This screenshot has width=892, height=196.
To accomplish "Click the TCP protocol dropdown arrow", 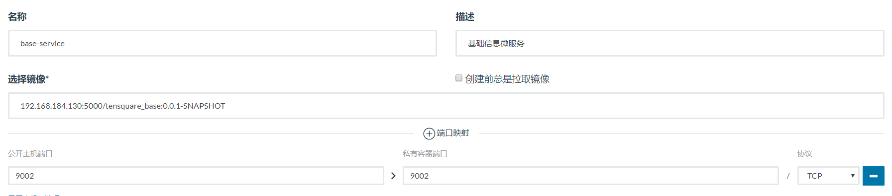I will tap(853, 176).
